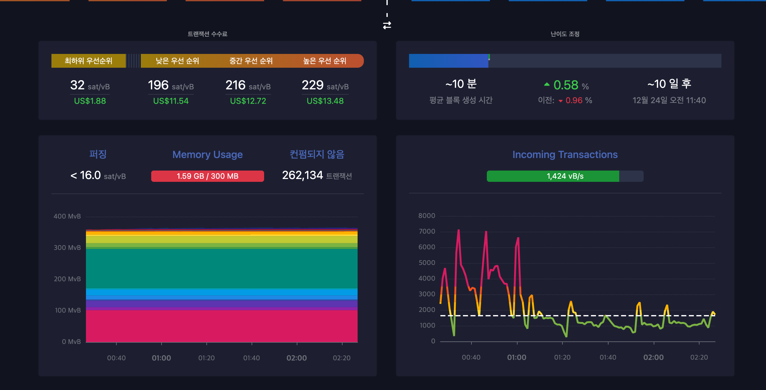766x390 pixels.
Task: Select the 낮은 우선 순위 fee label
Action: pos(177,61)
